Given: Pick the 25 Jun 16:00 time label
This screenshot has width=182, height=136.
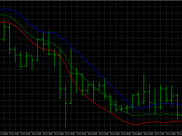Looking at the screenshot, I should 47,134.
